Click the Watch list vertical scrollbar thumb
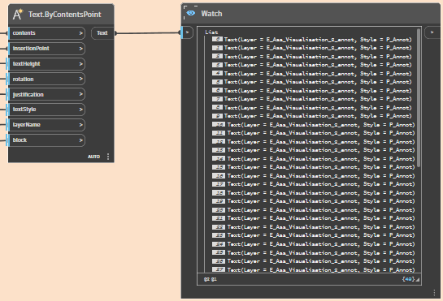The height and width of the screenshot is (301, 443). point(419,97)
